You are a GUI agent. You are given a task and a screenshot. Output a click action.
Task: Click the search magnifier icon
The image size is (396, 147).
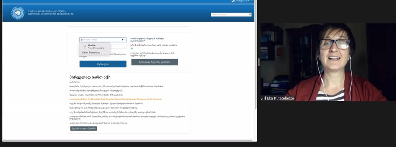pyautogui.click(x=250, y=14)
